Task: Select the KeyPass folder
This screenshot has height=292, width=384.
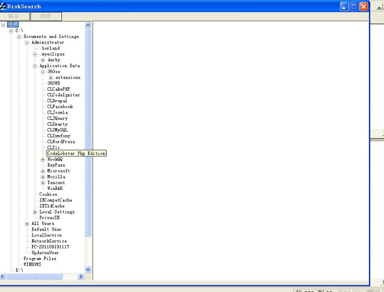Action: tap(56, 165)
